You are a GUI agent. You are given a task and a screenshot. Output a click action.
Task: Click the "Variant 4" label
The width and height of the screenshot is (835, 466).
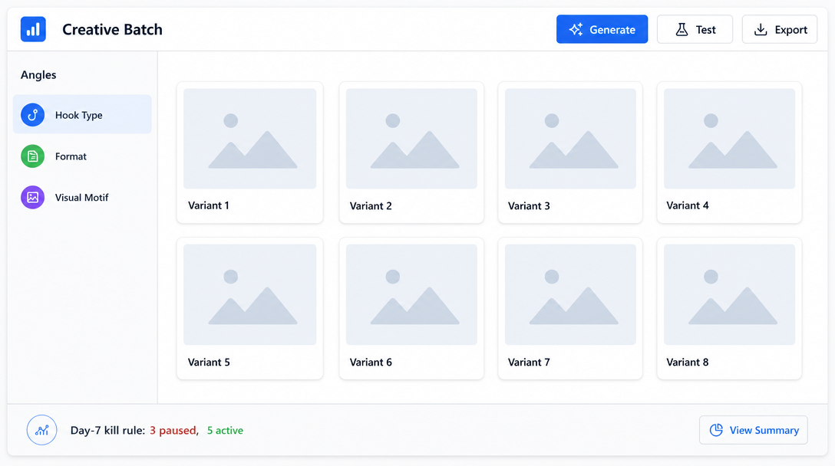tap(688, 205)
